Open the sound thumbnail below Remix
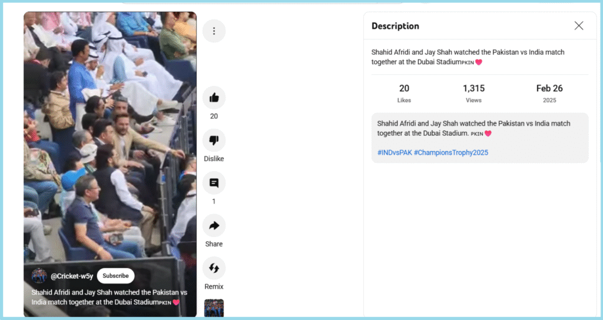The height and width of the screenshot is (320, 603). [214, 308]
